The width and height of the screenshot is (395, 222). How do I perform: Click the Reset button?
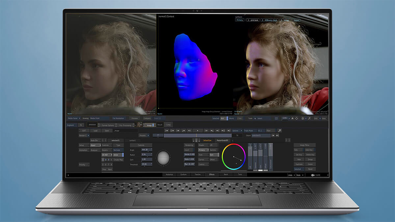[310, 169]
